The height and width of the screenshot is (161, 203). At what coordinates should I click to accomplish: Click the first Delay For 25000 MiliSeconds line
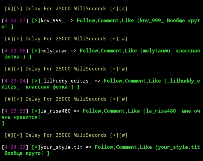pyautogui.click(x=66, y=9)
